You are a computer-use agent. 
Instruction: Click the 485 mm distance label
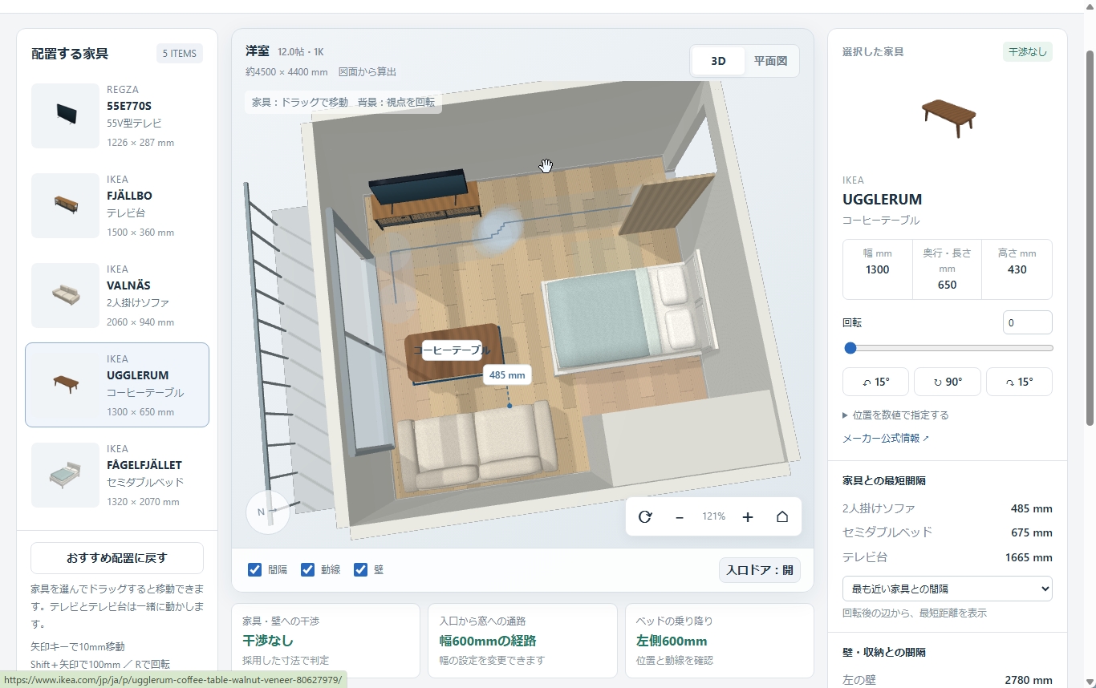pos(507,374)
